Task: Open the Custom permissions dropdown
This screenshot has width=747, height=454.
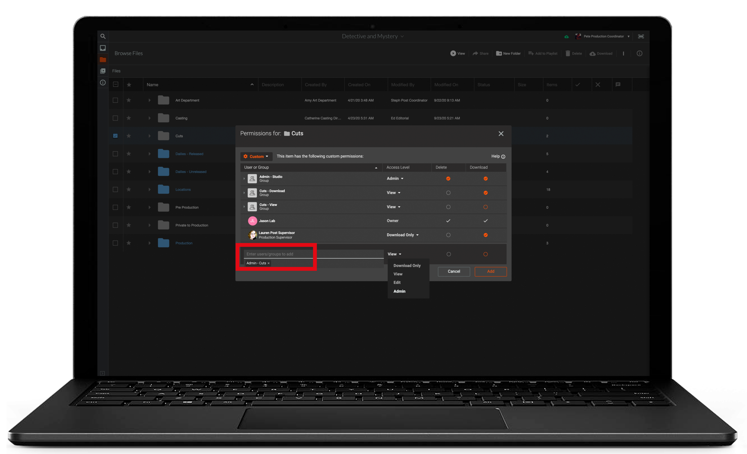Action: coord(256,156)
